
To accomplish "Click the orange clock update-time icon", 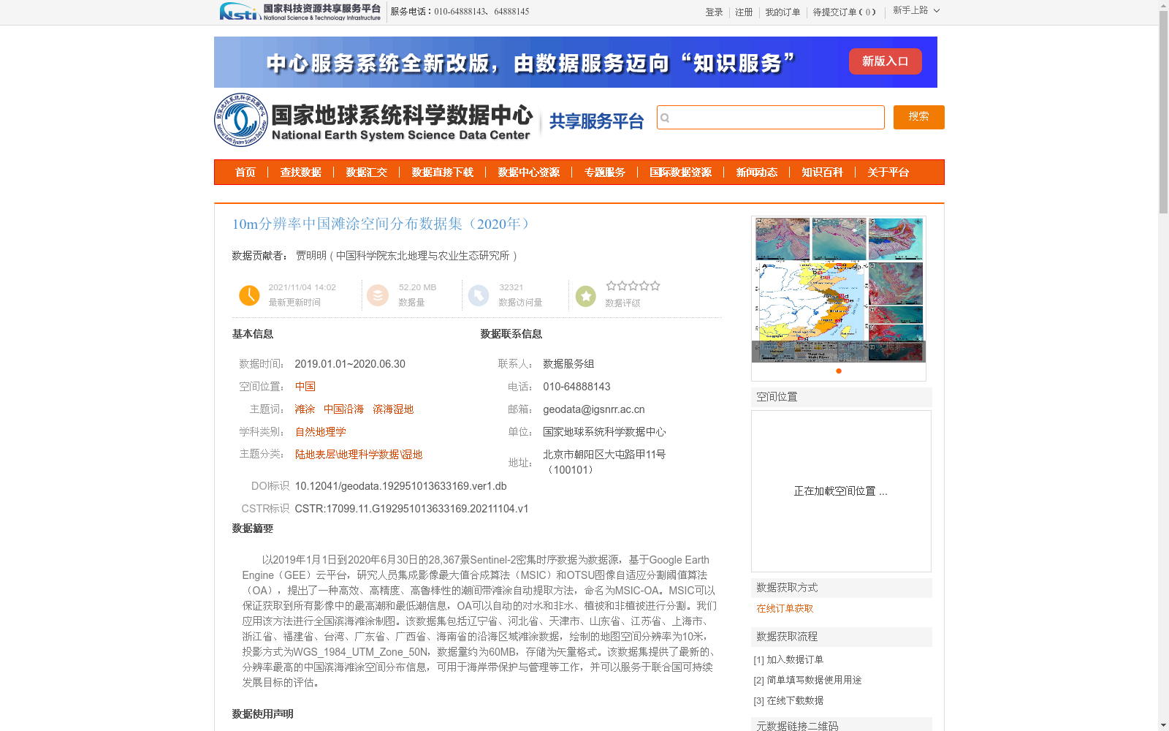I will tap(249, 295).
